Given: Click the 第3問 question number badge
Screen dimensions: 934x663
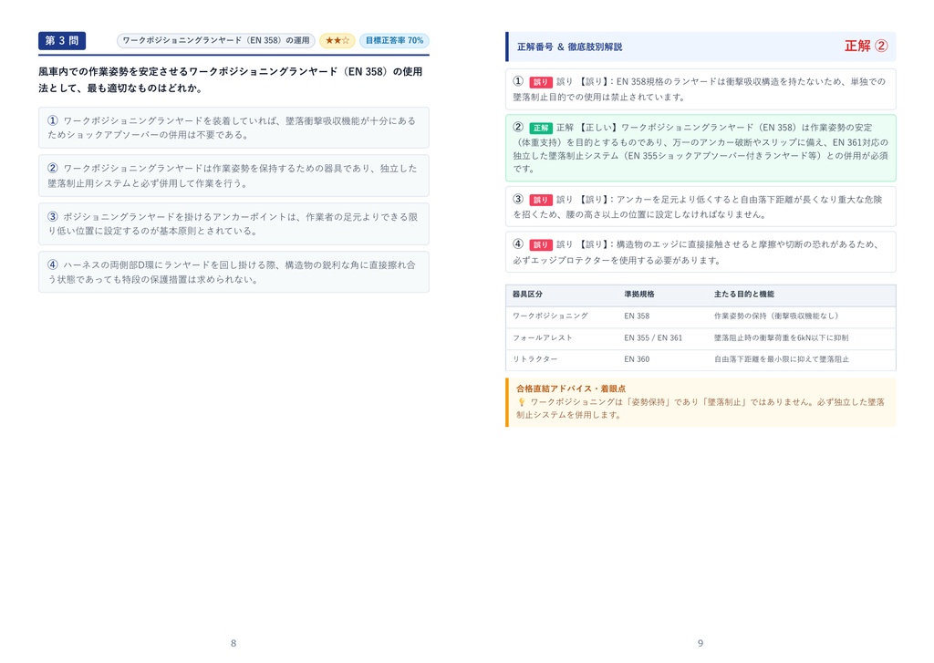Looking at the screenshot, I should point(62,40).
